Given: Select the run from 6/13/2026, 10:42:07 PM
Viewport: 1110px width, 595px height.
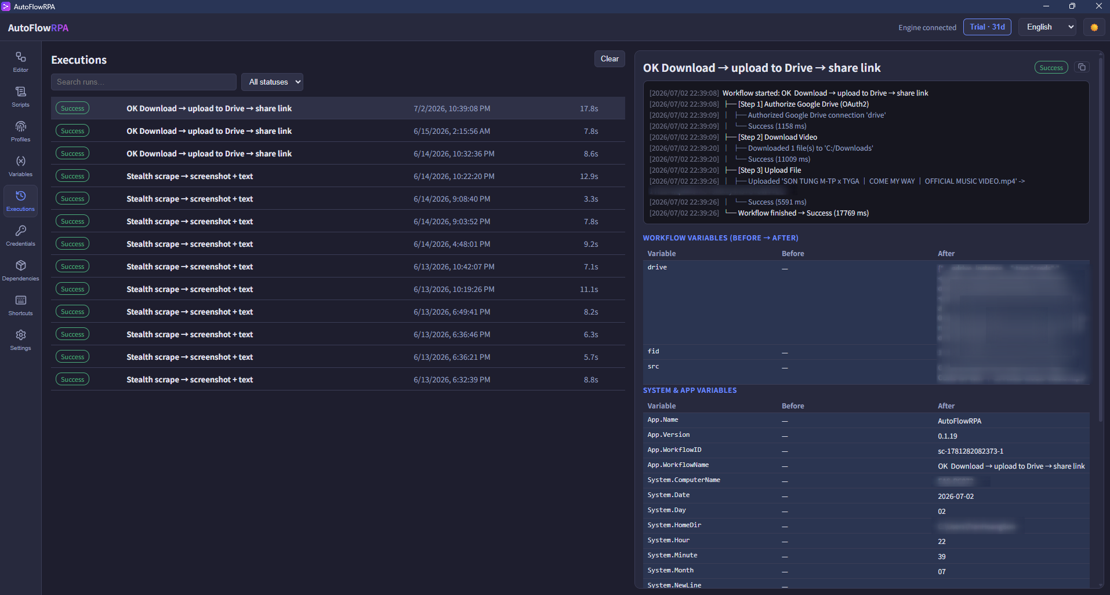Looking at the screenshot, I should pyautogui.click(x=338, y=267).
